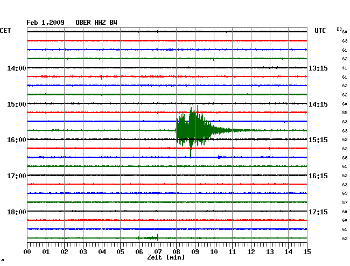This screenshot has width=350, height=266.
Task: Select the station label OBER HHZ BW
Action: [96, 23]
